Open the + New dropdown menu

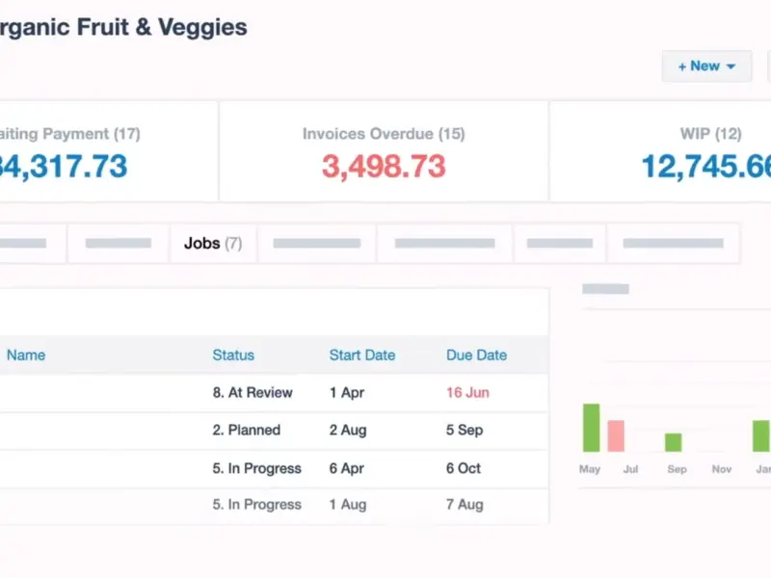(706, 66)
